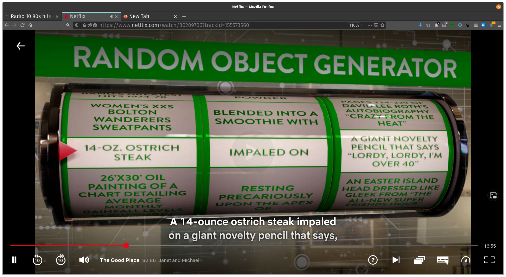Pause the video playback

[14, 260]
